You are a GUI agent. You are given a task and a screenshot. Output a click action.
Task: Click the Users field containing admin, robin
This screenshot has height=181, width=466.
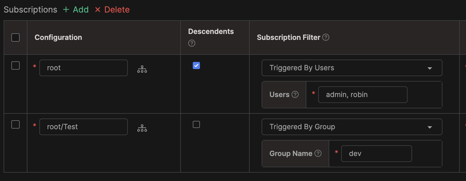363,94
